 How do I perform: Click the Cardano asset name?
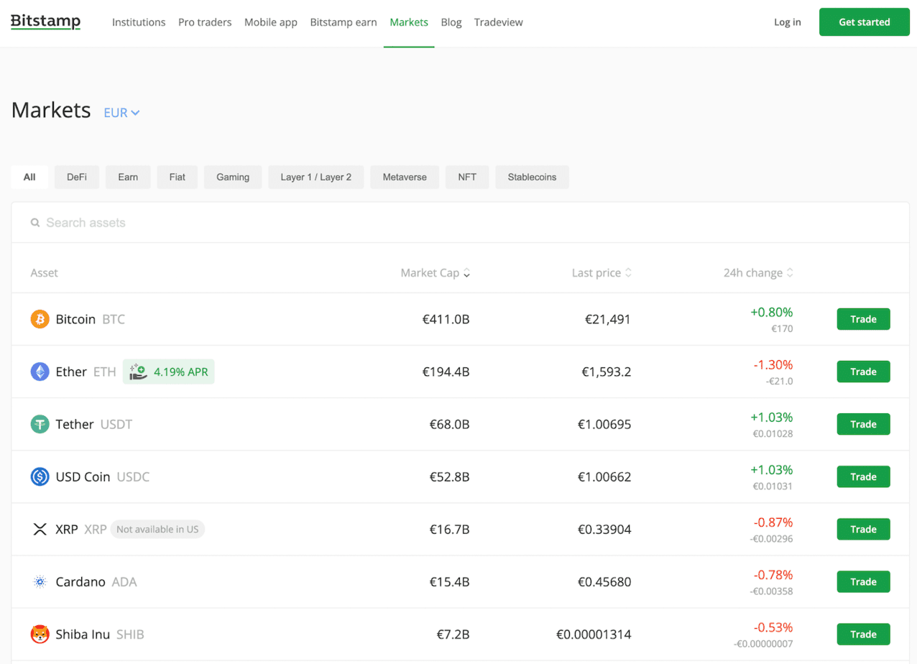point(80,581)
